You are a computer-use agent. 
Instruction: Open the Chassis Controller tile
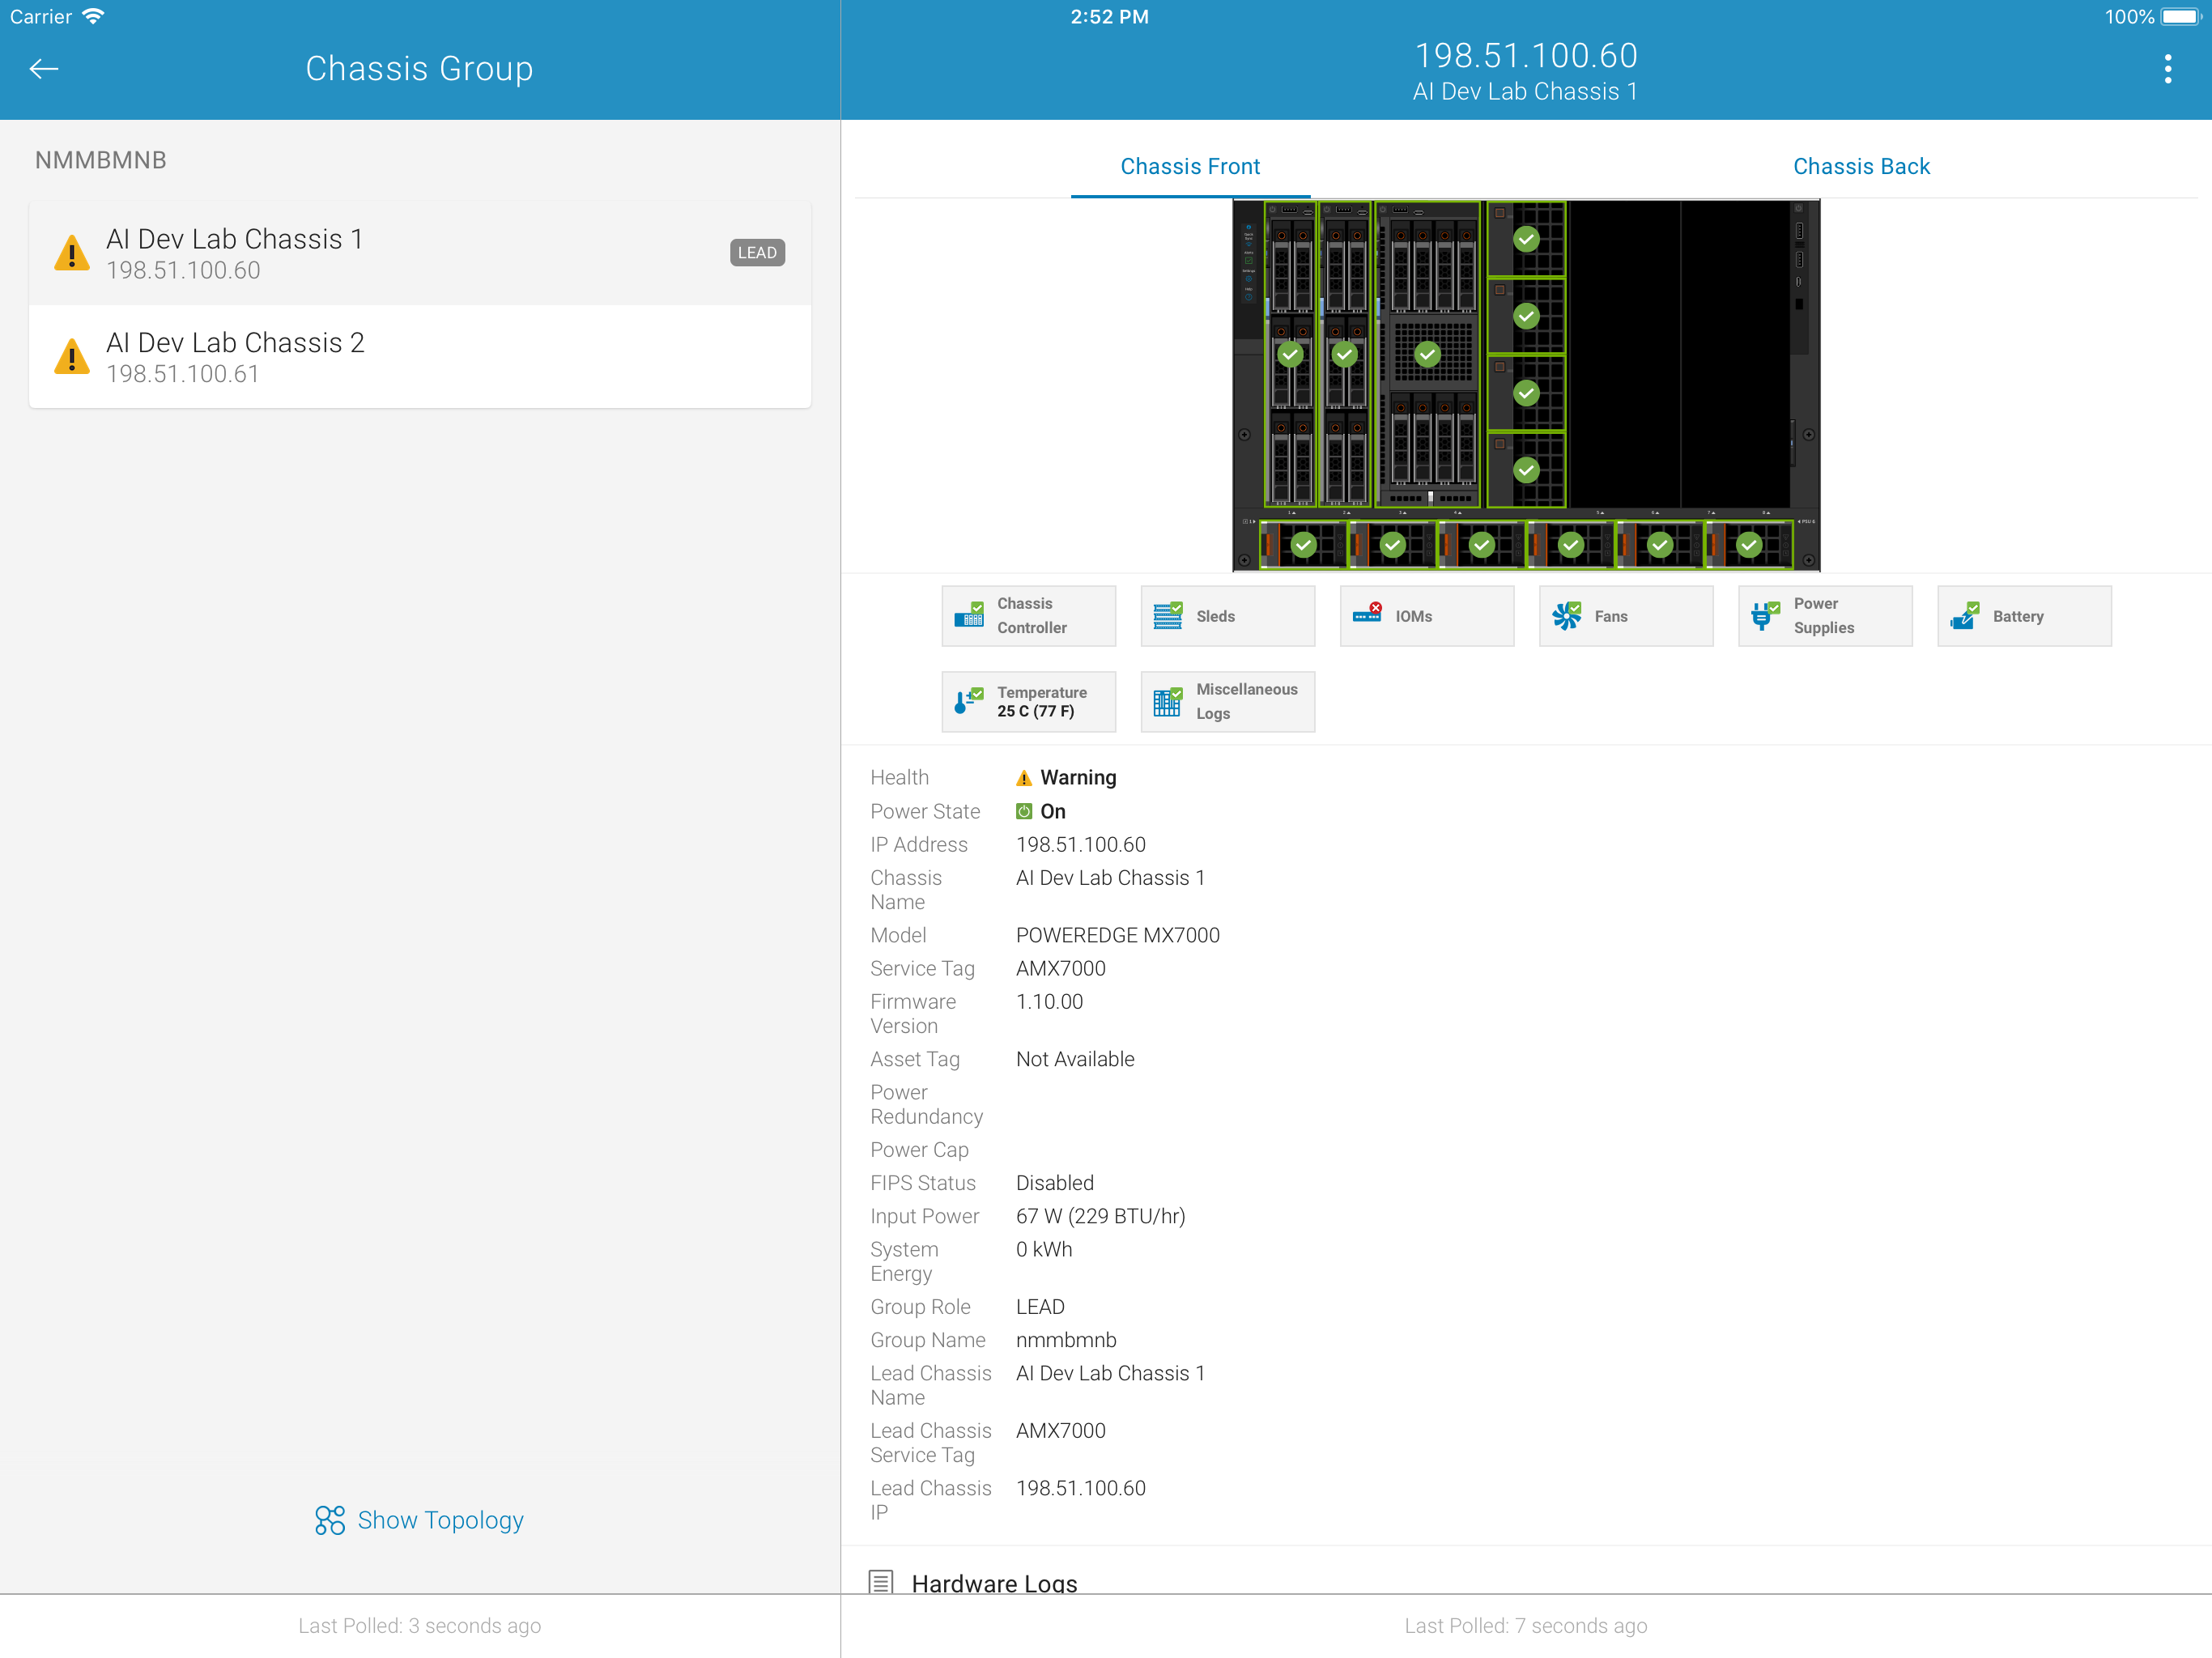[x=1028, y=616]
